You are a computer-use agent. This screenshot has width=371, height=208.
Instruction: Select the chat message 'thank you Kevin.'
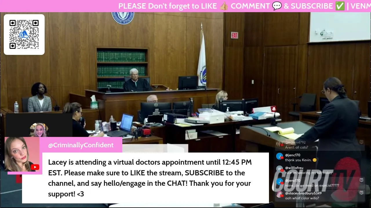(x=299, y=160)
